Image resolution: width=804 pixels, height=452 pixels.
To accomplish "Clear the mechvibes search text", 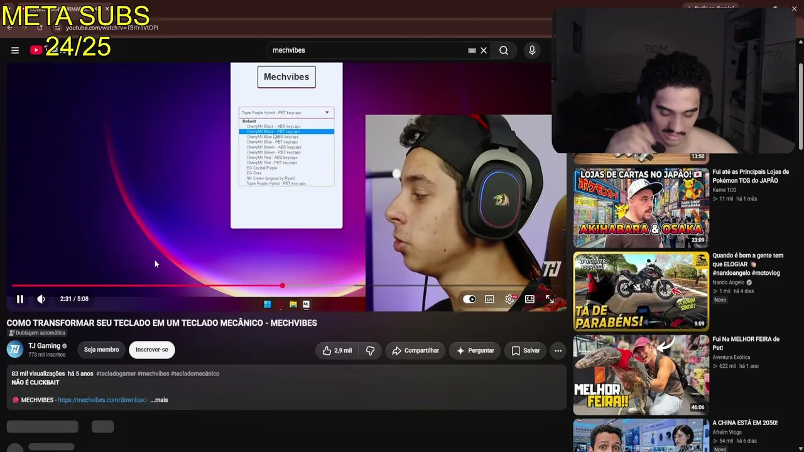I will pyautogui.click(x=484, y=50).
